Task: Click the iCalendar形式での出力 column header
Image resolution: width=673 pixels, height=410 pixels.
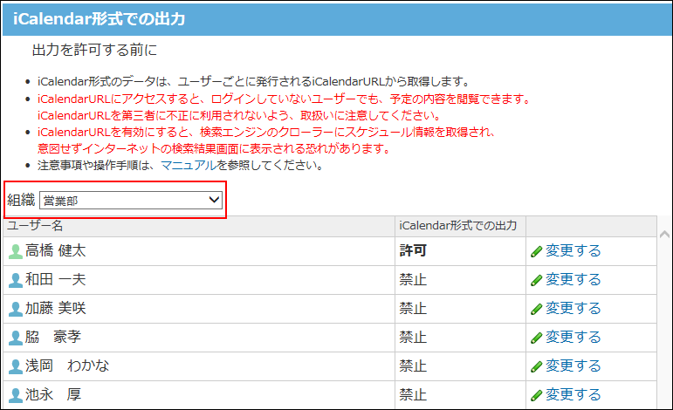Action: tap(458, 226)
